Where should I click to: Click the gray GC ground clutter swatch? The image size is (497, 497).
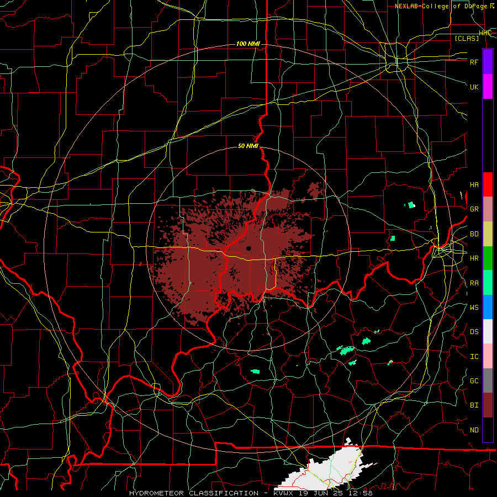[x=488, y=380]
